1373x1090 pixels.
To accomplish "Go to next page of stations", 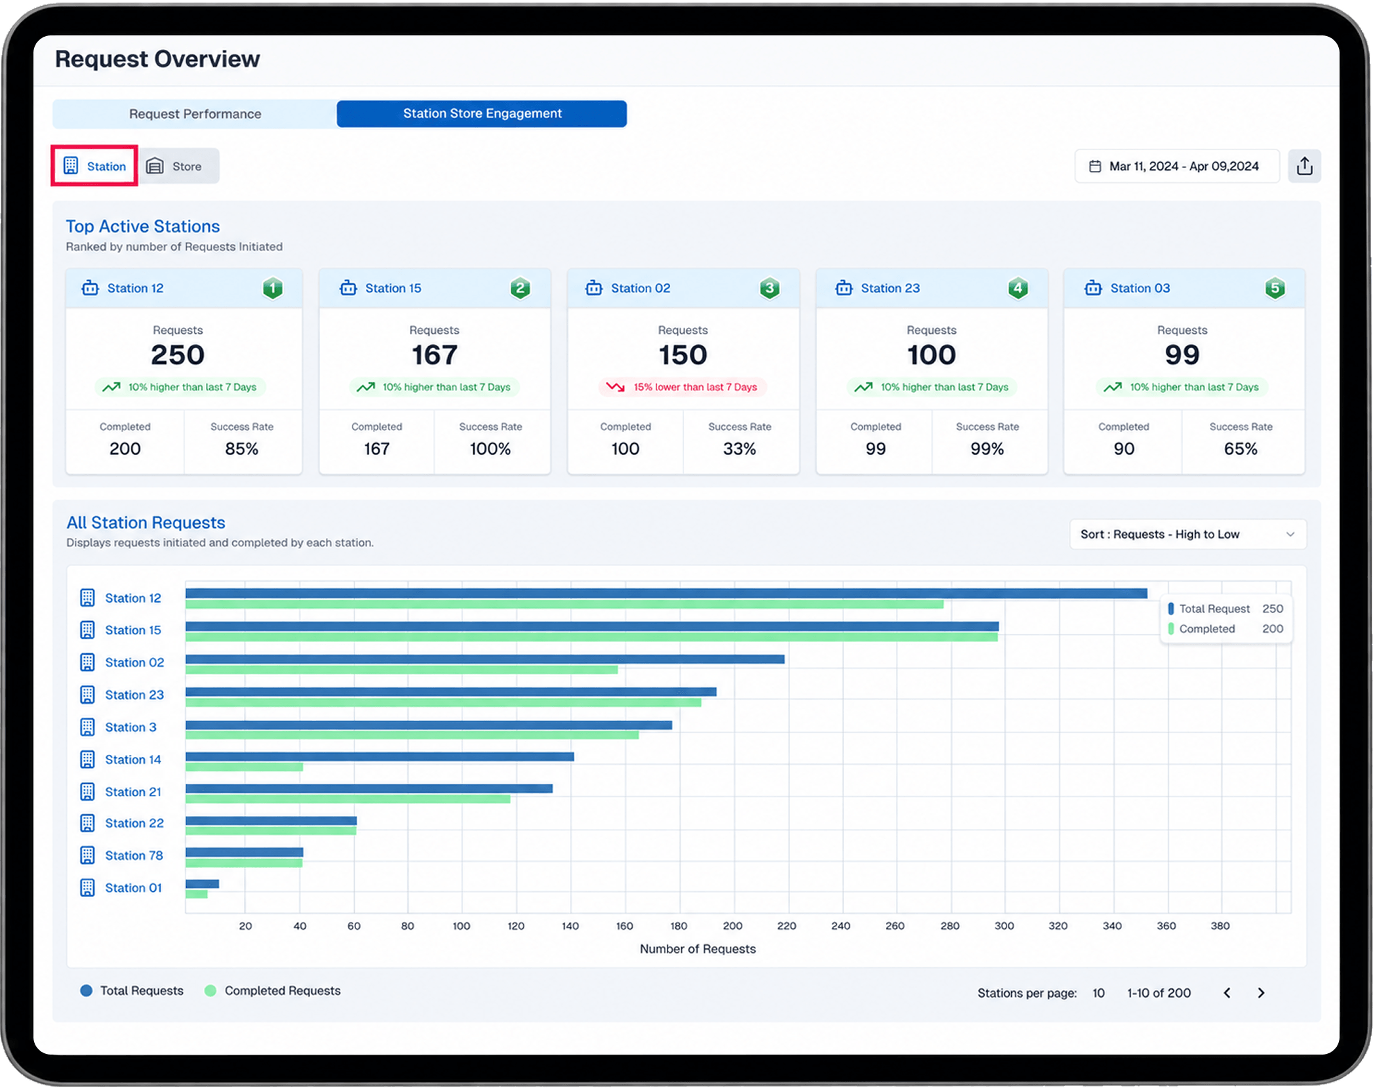I will click(x=1261, y=993).
